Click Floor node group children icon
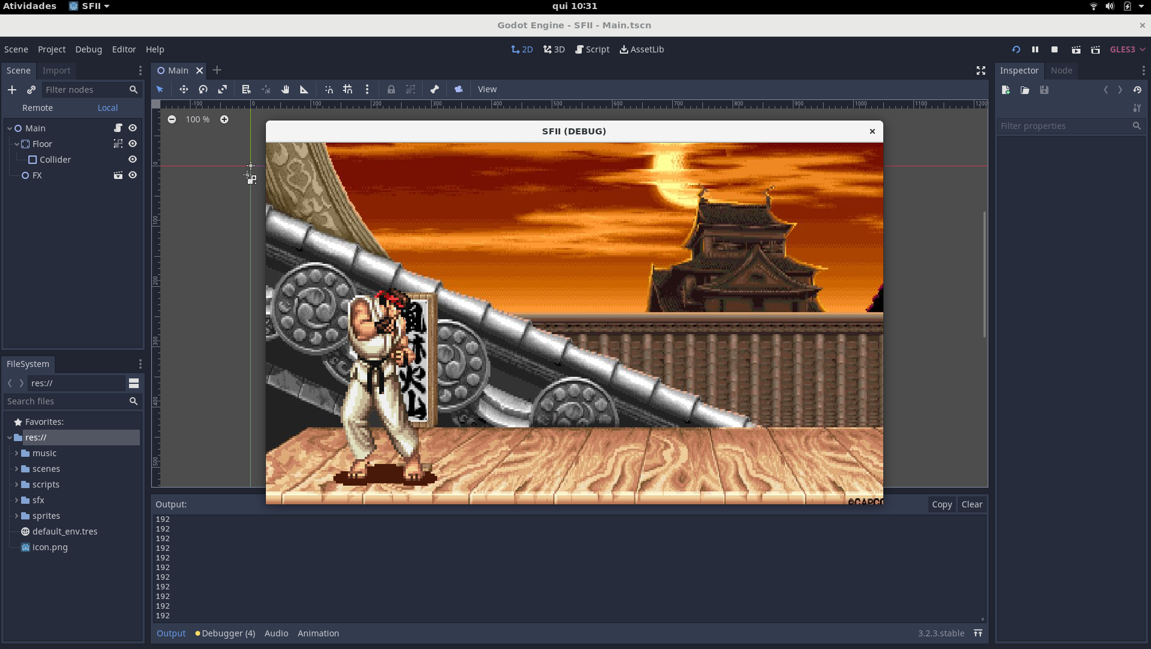The height and width of the screenshot is (649, 1151). pos(118,144)
